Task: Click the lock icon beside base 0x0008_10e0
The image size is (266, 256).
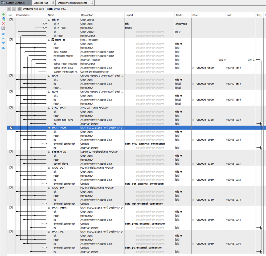Action: pos(193,140)
